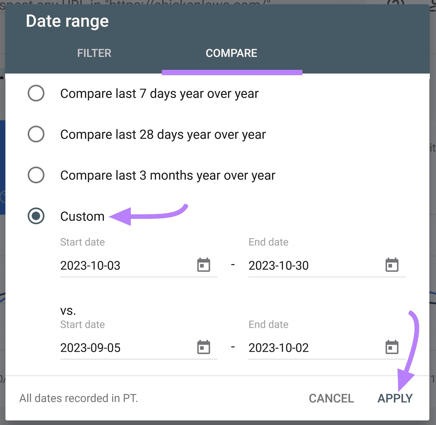Switch to the FILTER tab
This screenshot has height=425, width=436.
94,53
